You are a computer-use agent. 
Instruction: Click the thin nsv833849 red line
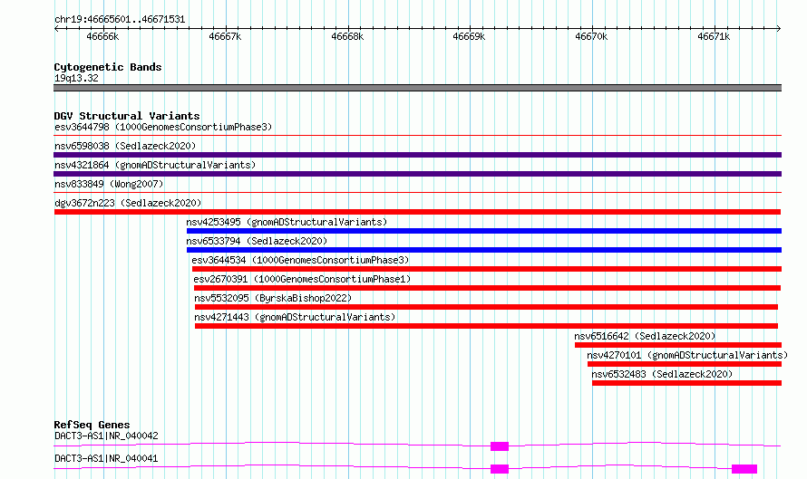417,193
